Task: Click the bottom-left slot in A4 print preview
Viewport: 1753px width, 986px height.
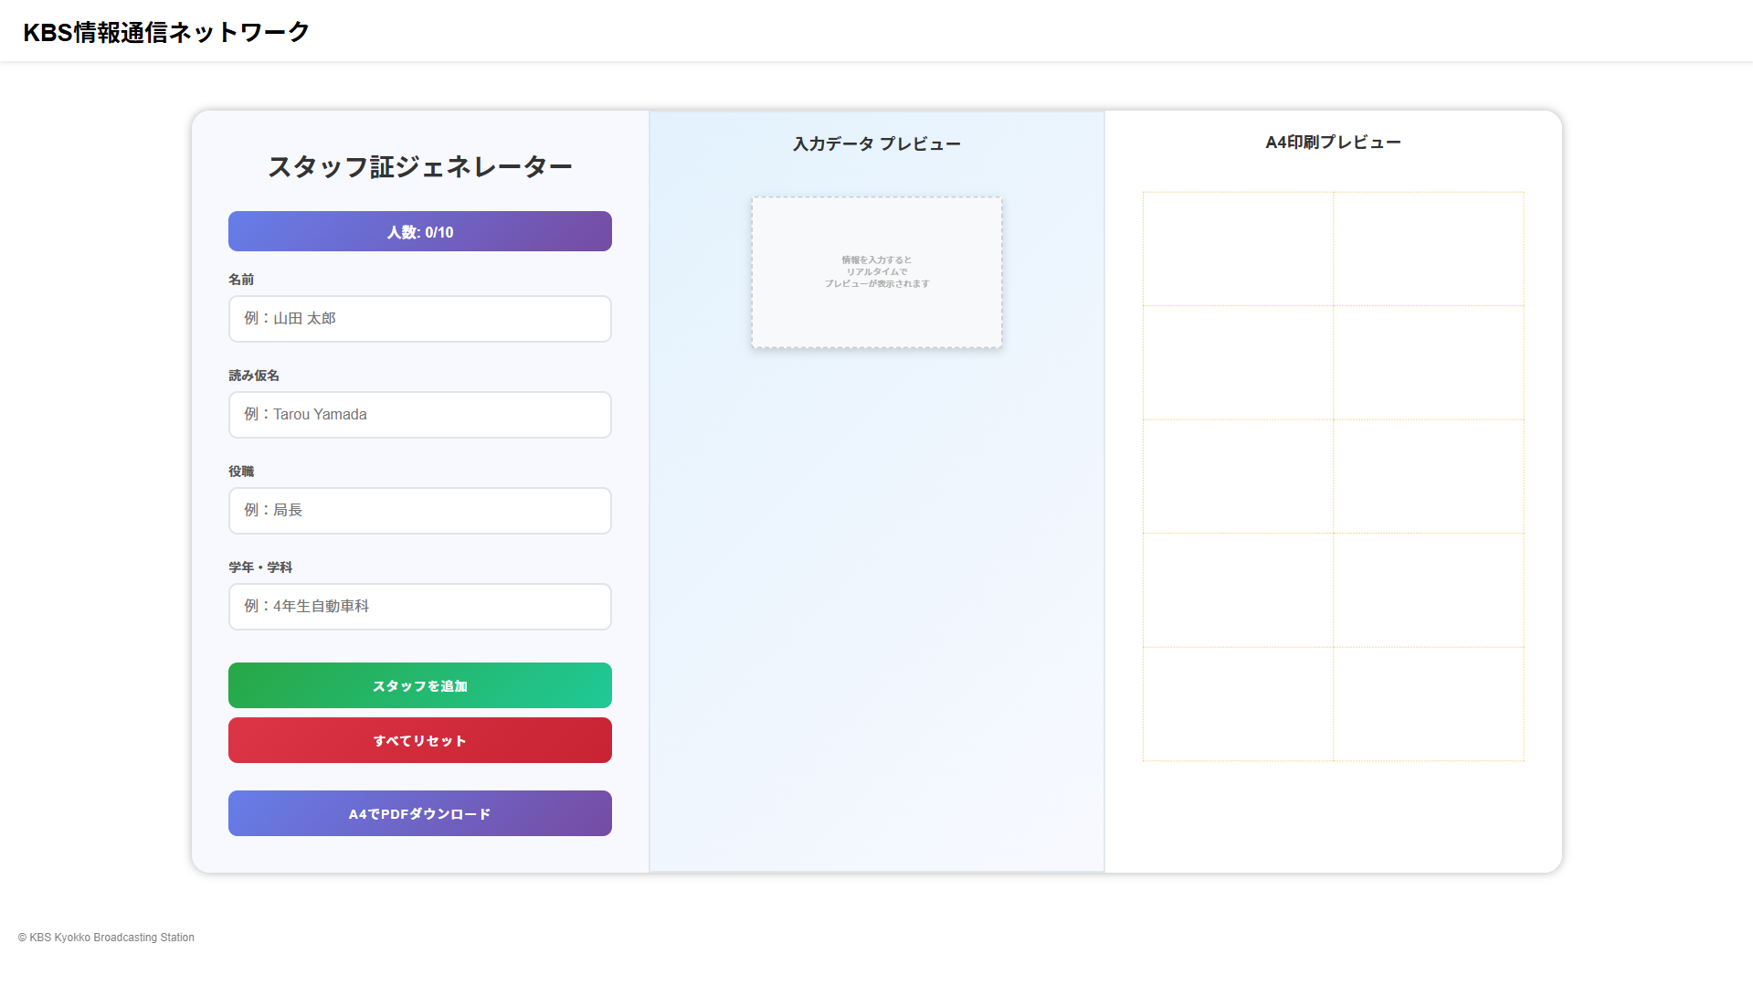Action: pyautogui.click(x=1238, y=704)
